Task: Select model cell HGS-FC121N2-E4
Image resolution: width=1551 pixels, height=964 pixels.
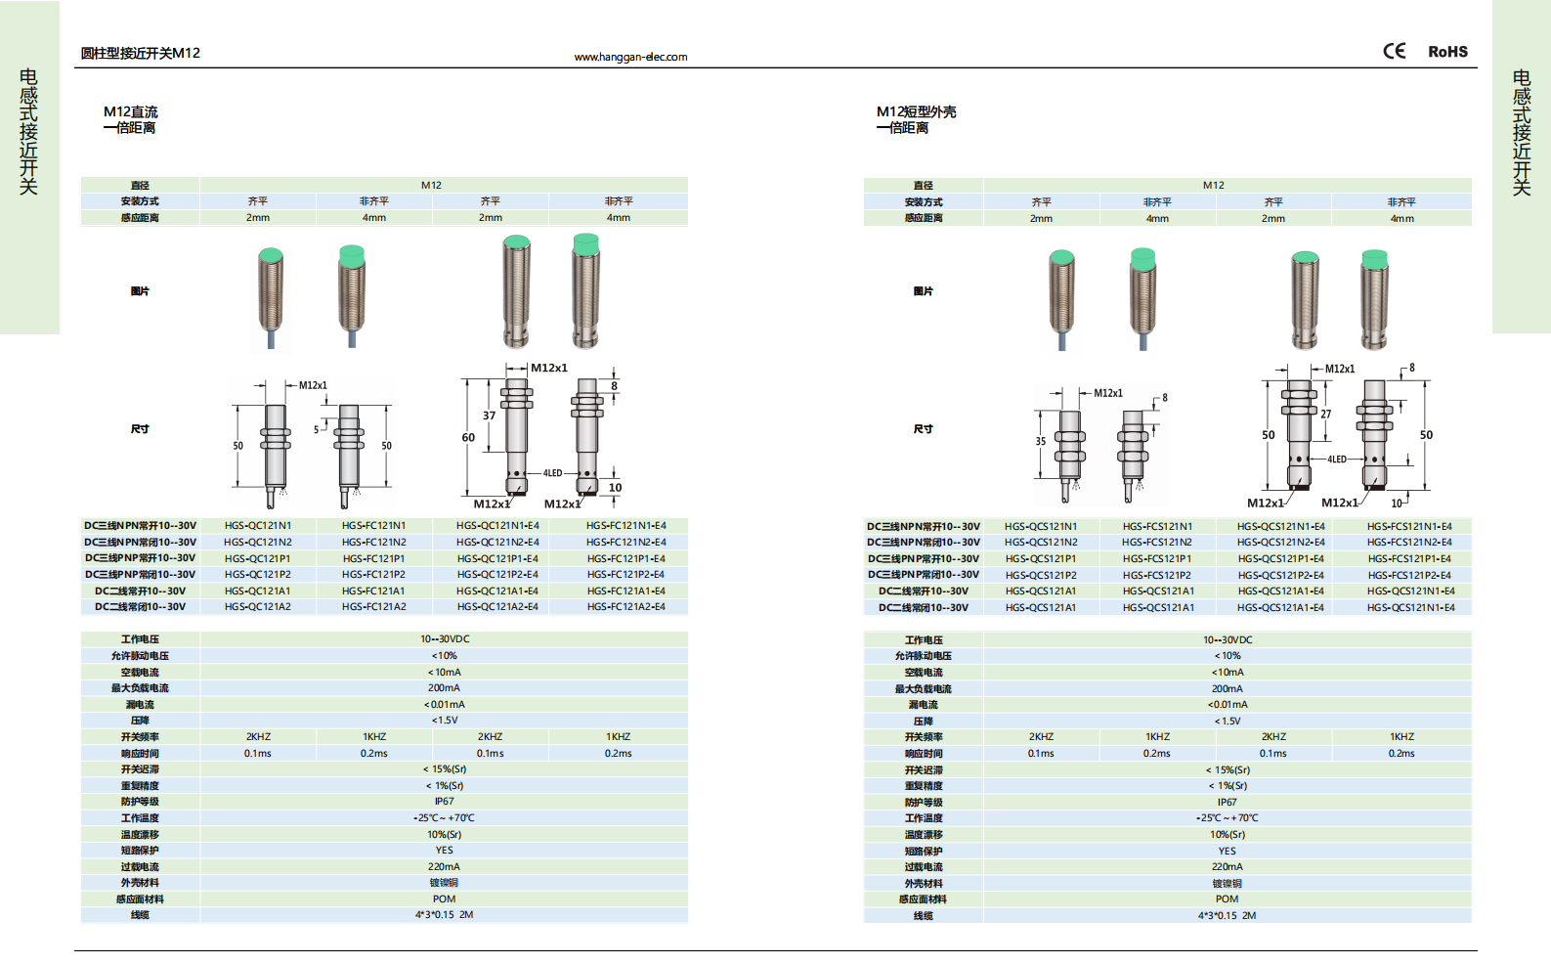Action: (x=626, y=543)
